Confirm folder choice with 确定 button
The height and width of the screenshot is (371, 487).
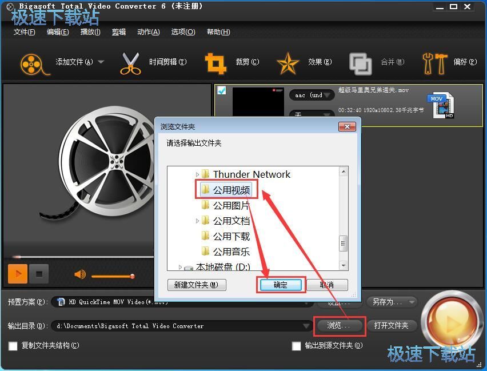point(280,285)
